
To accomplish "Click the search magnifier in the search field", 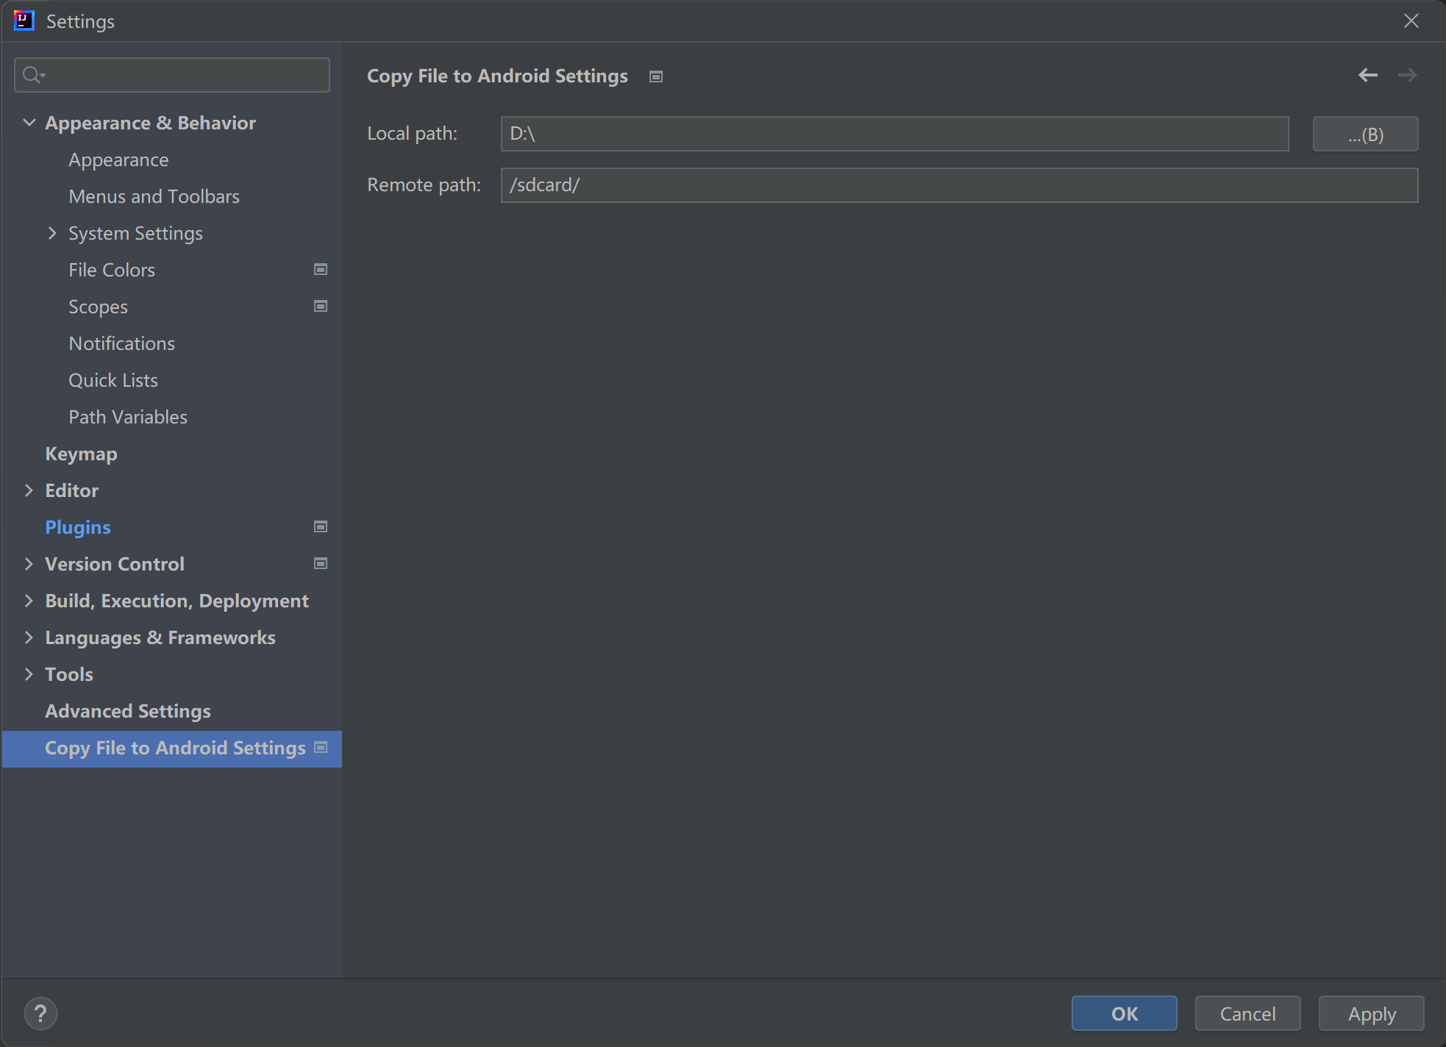I will pos(32,74).
